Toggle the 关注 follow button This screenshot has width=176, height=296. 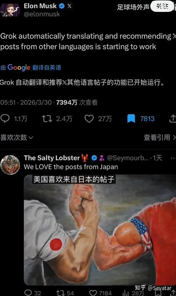pos(162,6)
